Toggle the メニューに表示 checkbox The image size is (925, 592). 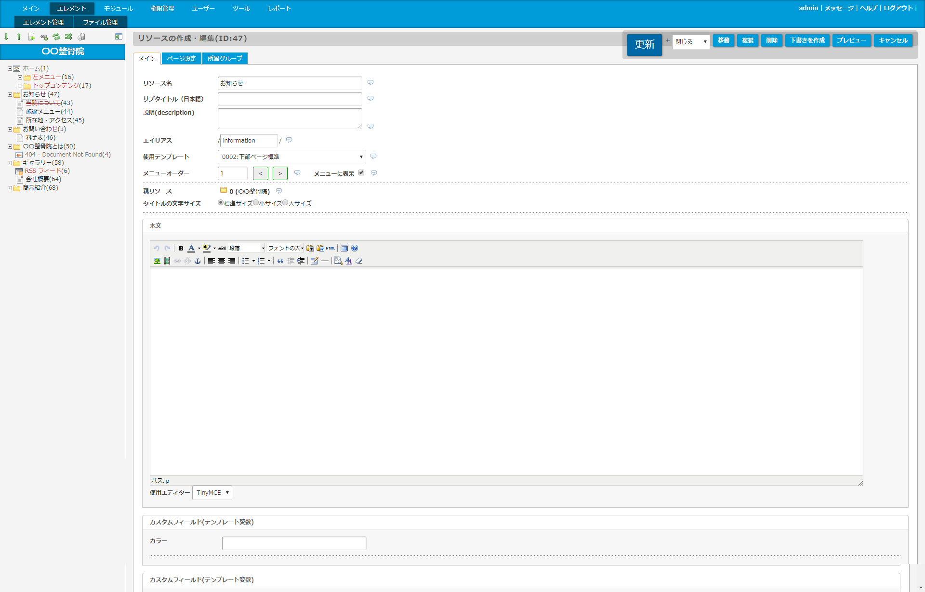[361, 173]
